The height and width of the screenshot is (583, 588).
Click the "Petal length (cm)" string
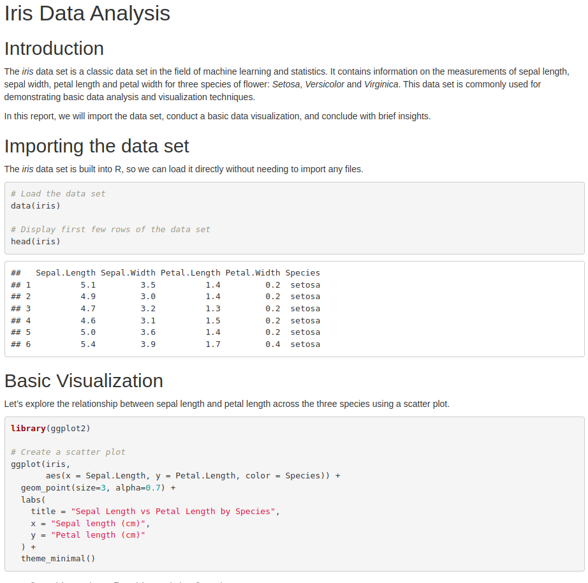click(98, 535)
